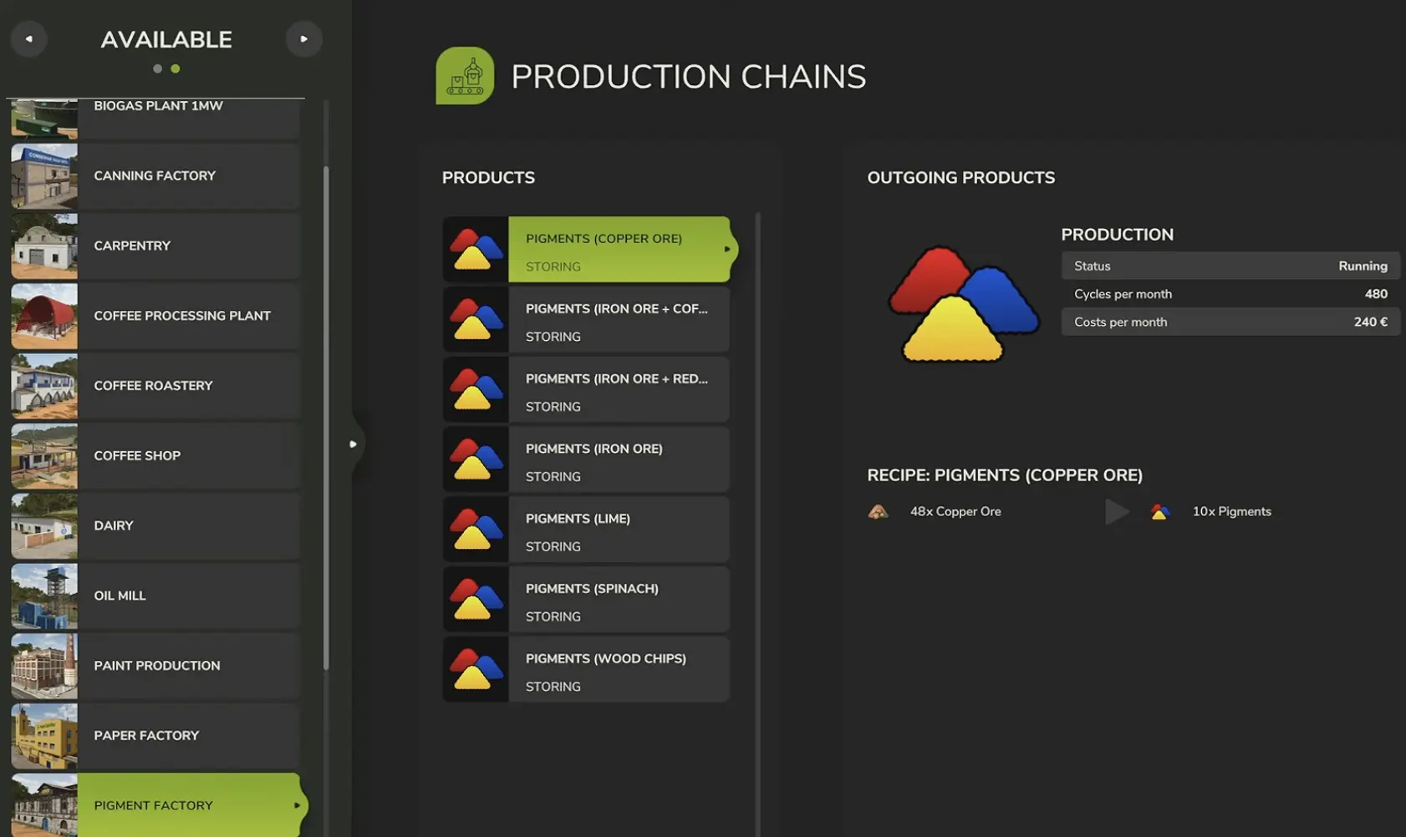Click Carpentry building thumbnail
This screenshot has width=1406, height=837.
[x=44, y=246]
